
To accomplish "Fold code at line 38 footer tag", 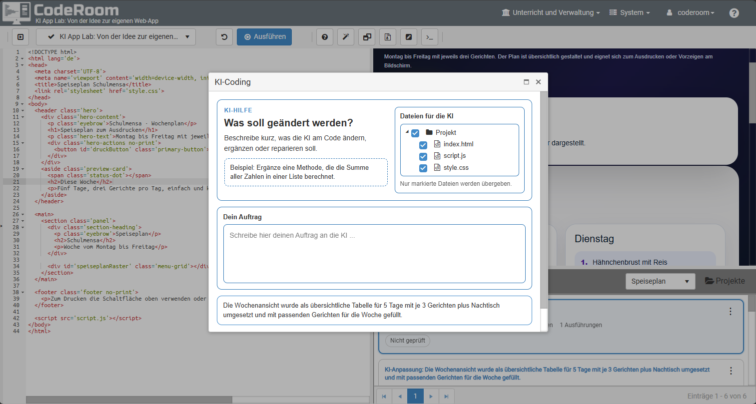I will click(x=23, y=292).
